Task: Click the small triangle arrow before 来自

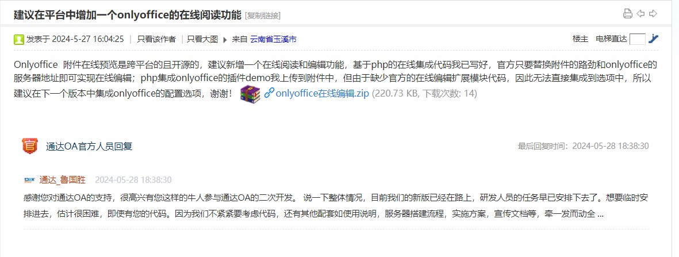Action: 225,40
